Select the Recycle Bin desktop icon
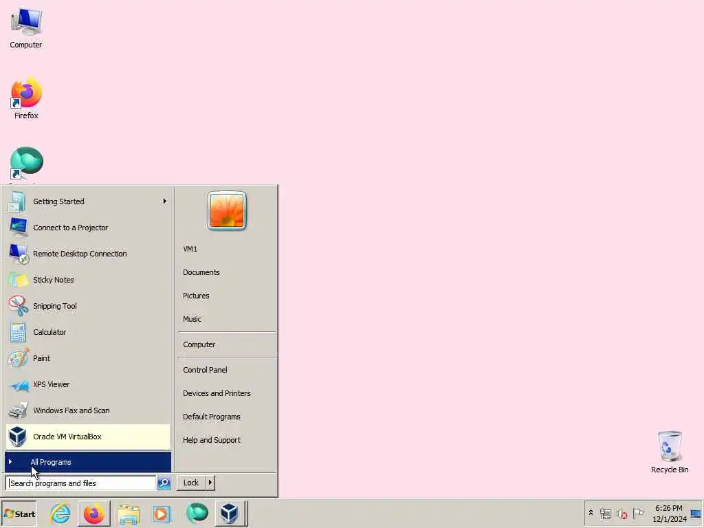 point(670,452)
